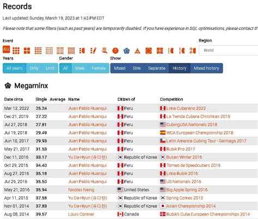
Task: Open Torneo de Speedcubers 2016 link
Action: coord(193,166)
